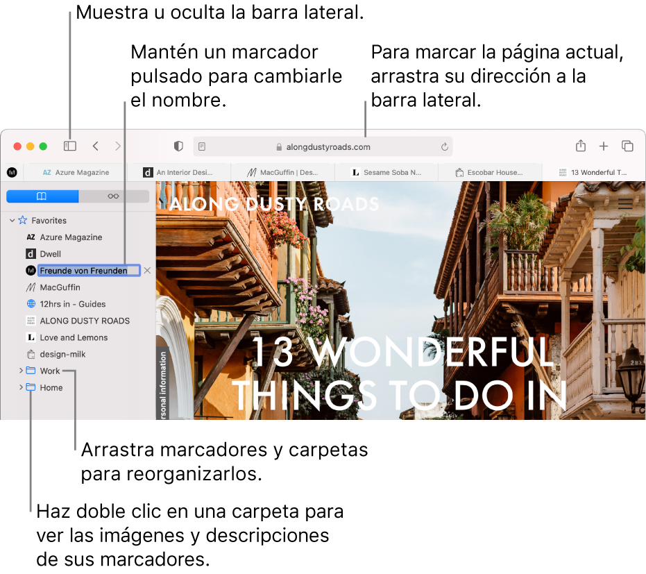
Task: Collapse the Favorites folder chevron
Action: [x=12, y=221]
